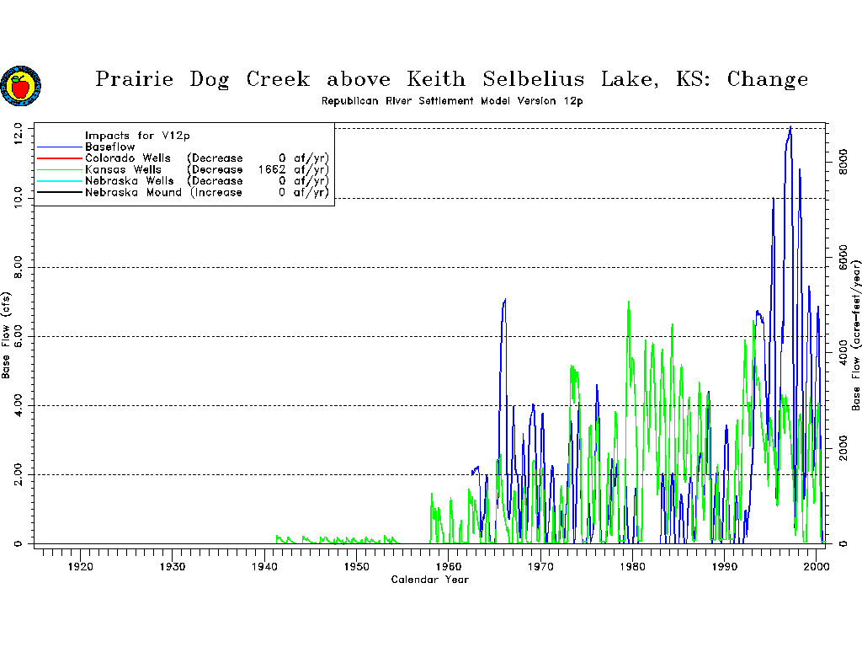Click the "Impacts for V12p" legend heading
This screenshot has height=647, width=862.
point(137,136)
